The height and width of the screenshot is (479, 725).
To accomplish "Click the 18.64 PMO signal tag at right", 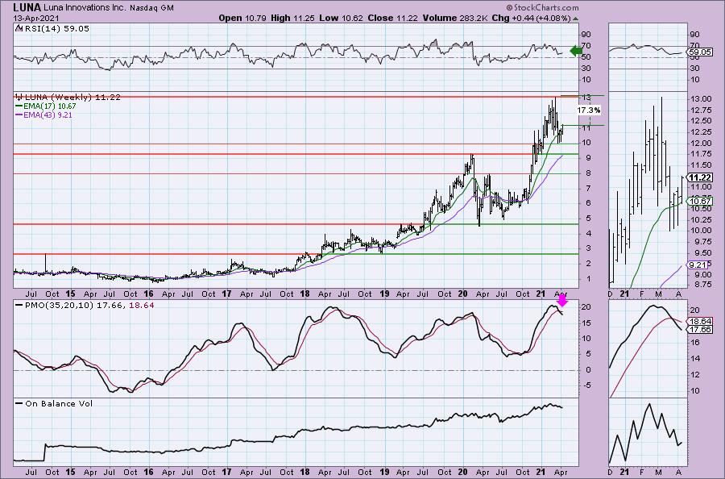I will coord(700,321).
